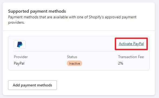Click the word 'methods' in the section heading
159x98 pixels.
click(x=57, y=11)
